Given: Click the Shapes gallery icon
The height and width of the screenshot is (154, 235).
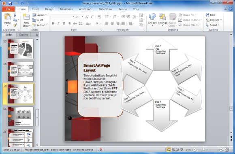Looking at the screenshot, I should tap(152, 17).
